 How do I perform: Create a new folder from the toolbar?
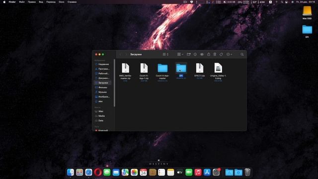tap(189, 54)
